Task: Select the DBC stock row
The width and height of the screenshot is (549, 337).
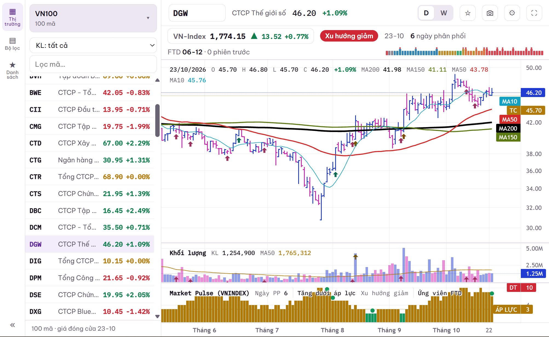Action: point(90,211)
